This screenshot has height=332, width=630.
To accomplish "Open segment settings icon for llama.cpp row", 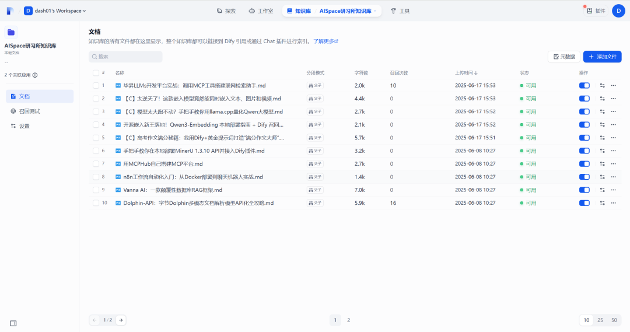I will (602, 112).
